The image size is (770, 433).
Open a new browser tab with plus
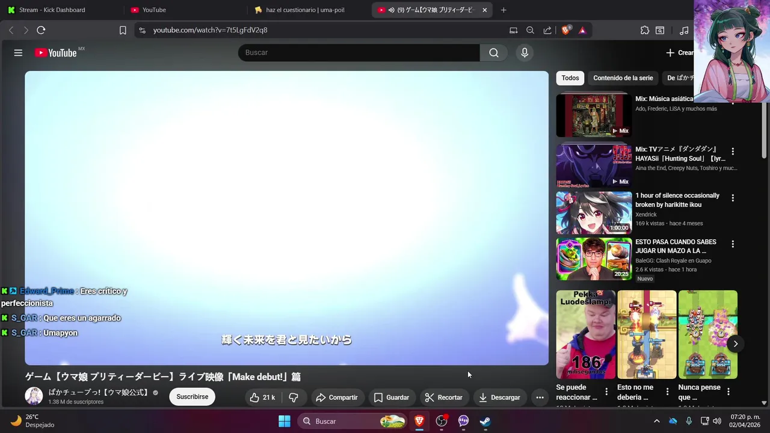click(x=504, y=10)
